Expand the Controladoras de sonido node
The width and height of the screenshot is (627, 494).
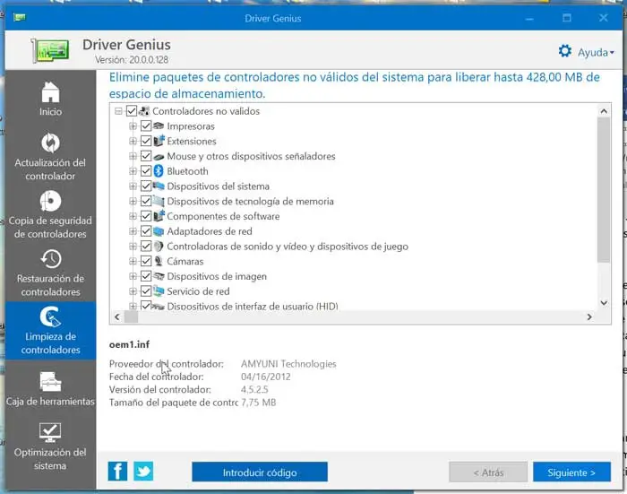(133, 247)
